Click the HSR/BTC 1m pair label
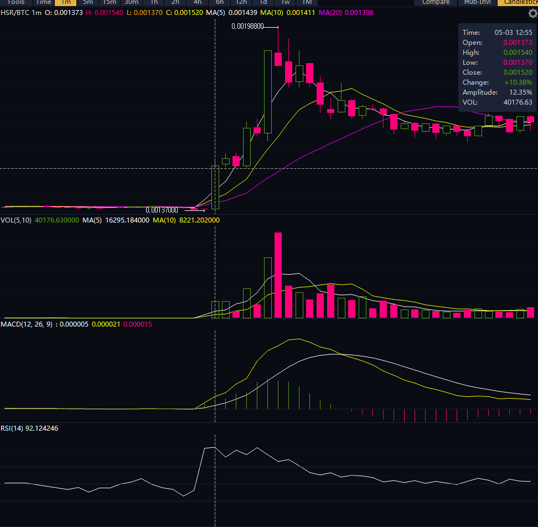The width and height of the screenshot is (538, 527). coord(21,13)
